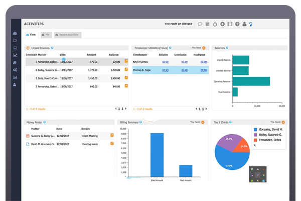This screenshot has width=301, height=201.
Task: Go to next page of Timekeeper results
Action: click(206, 109)
